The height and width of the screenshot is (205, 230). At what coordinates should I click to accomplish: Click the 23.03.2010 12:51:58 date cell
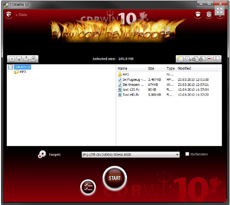(193, 79)
